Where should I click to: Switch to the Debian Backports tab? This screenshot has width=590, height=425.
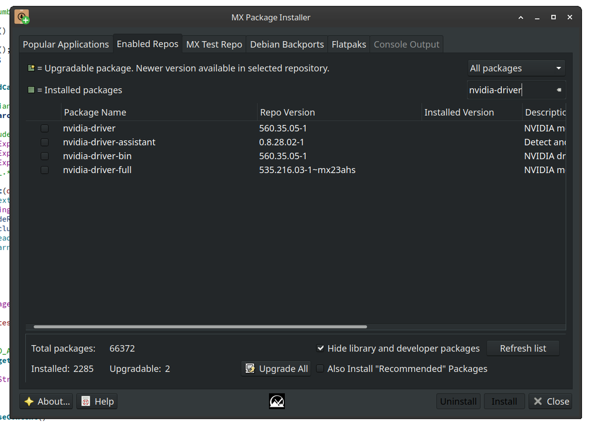[x=287, y=45]
